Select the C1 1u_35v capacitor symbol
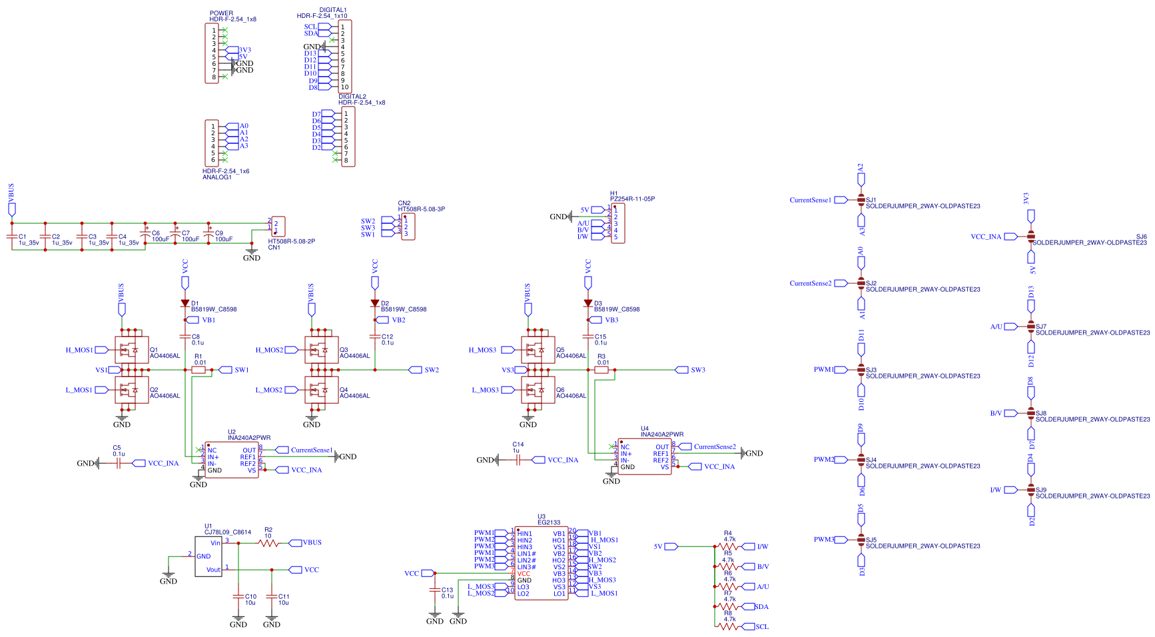Viewport: 1155px width, 637px height. (11, 237)
